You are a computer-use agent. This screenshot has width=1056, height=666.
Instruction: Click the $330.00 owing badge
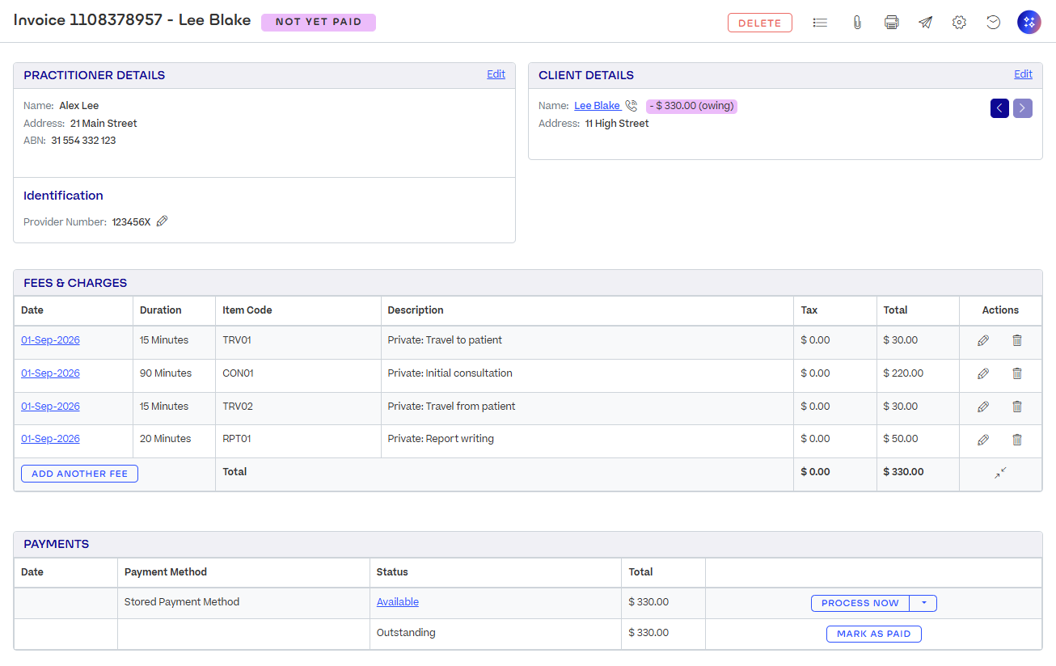[x=691, y=106]
